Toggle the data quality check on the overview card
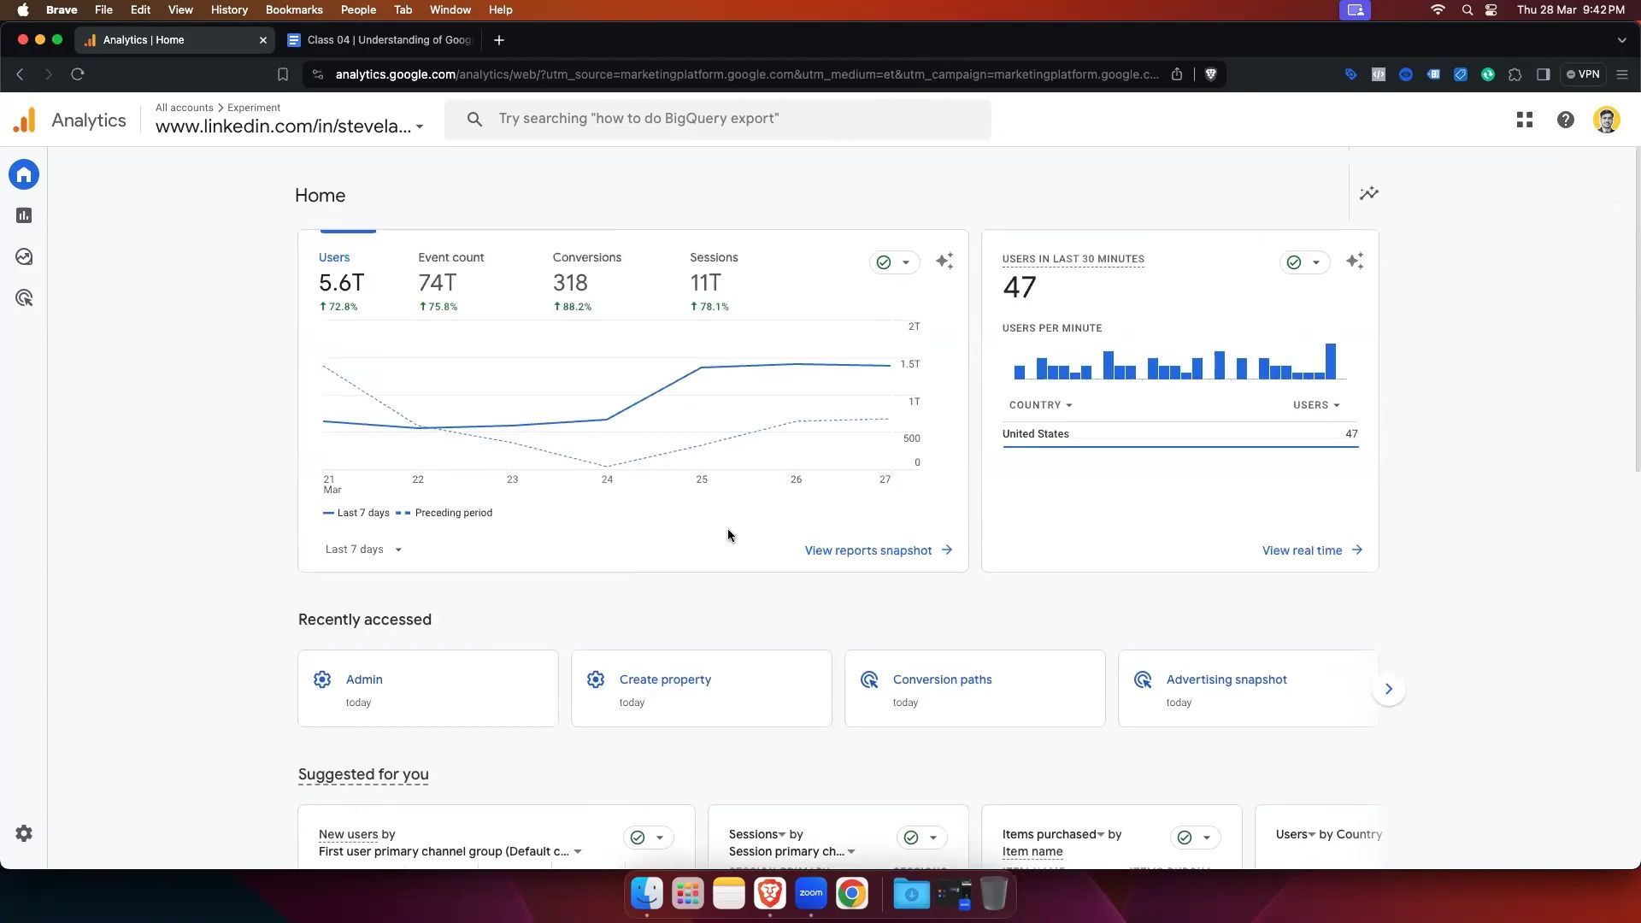1641x923 pixels. click(x=893, y=262)
